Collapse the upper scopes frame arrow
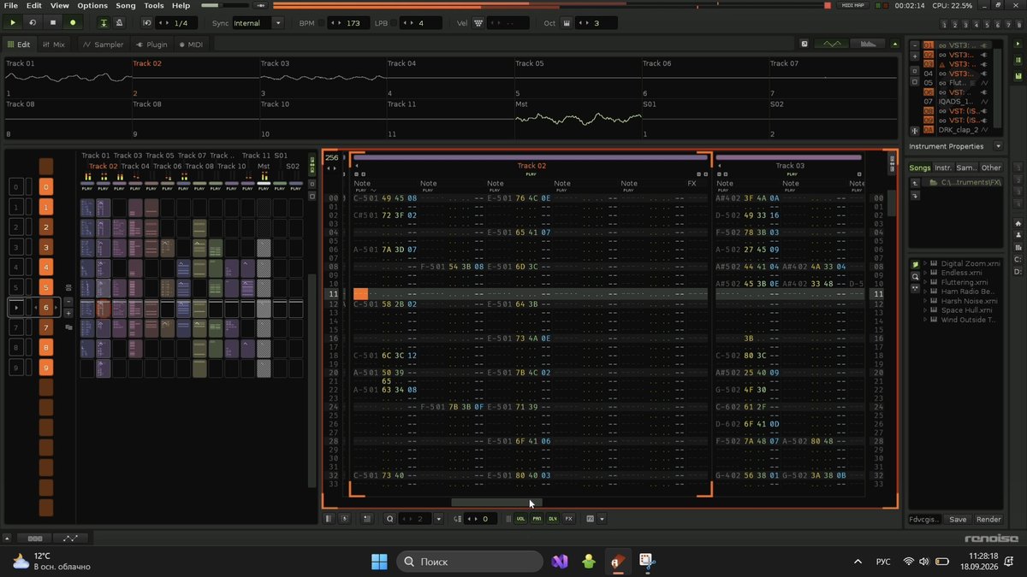 click(893, 44)
